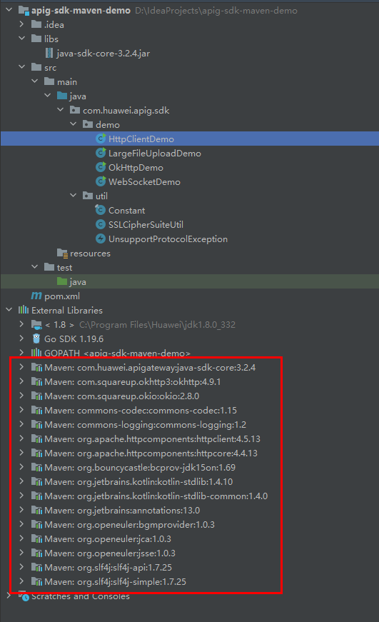The image size is (379, 622).
Task: Expand Maven httpclient 4.5.13 library
Action: coord(22,438)
